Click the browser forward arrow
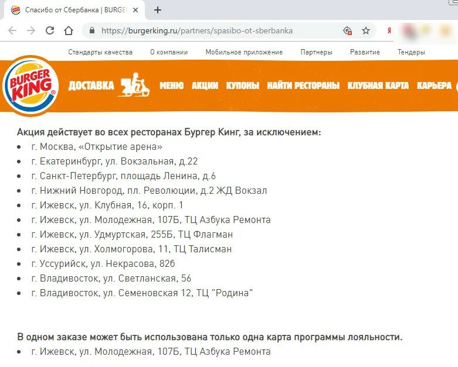The image size is (458, 367). 31,30
